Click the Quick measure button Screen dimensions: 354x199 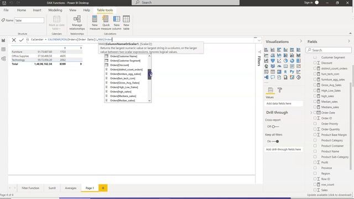[x=106, y=23]
